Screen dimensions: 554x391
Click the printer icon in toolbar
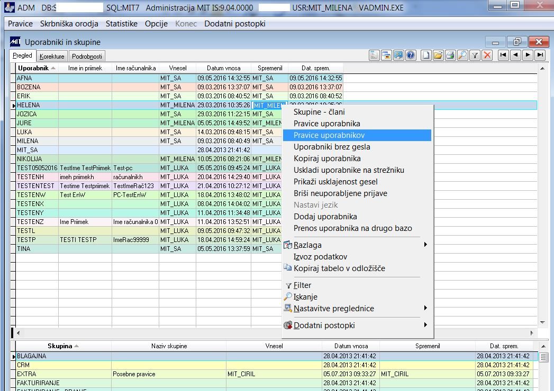pyautogui.click(x=450, y=55)
